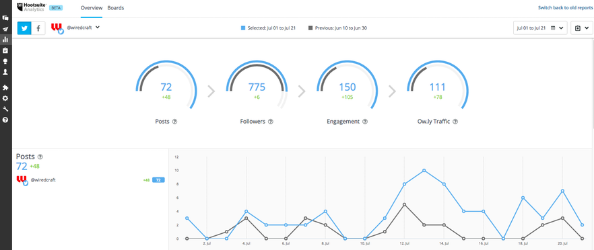Open the Boards tab

pyautogui.click(x=116, y=7)
